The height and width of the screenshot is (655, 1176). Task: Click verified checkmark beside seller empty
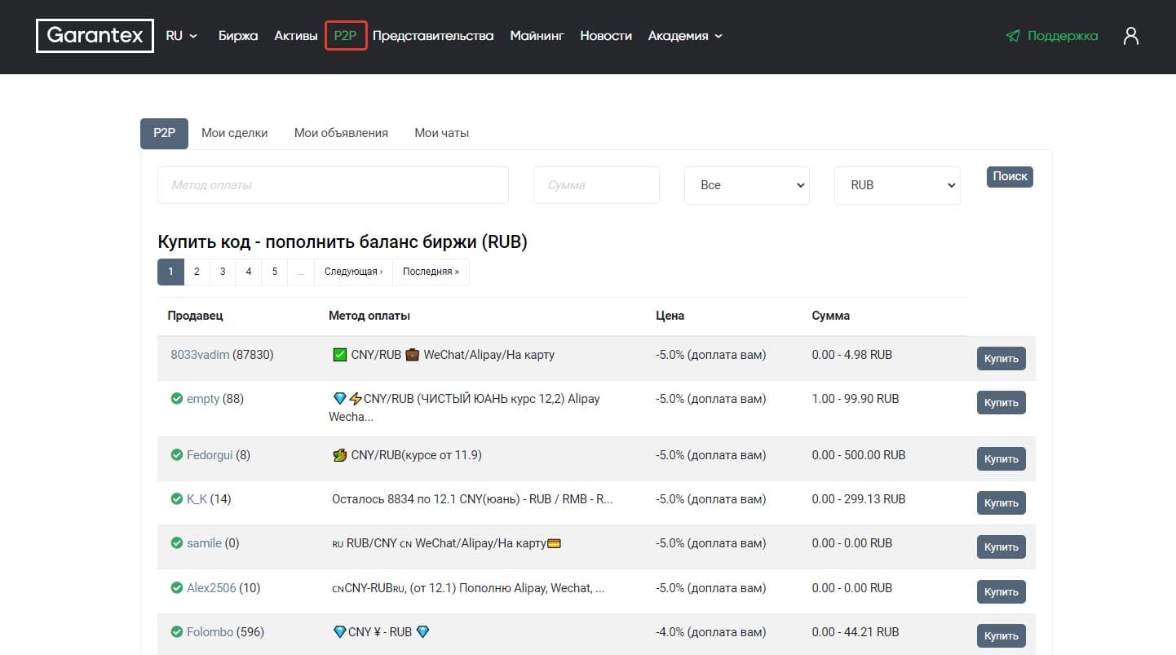176,399
